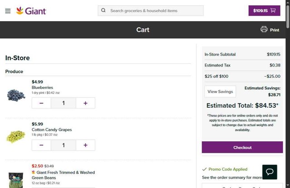
Task: Click the $5.99 grapes price
Action: (37, 124)
